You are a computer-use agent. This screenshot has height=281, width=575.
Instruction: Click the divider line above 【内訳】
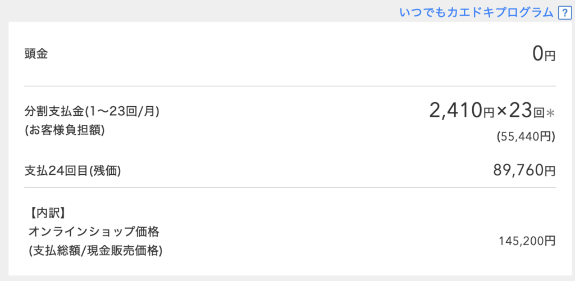pyautogui.click(x=290, y=187)
